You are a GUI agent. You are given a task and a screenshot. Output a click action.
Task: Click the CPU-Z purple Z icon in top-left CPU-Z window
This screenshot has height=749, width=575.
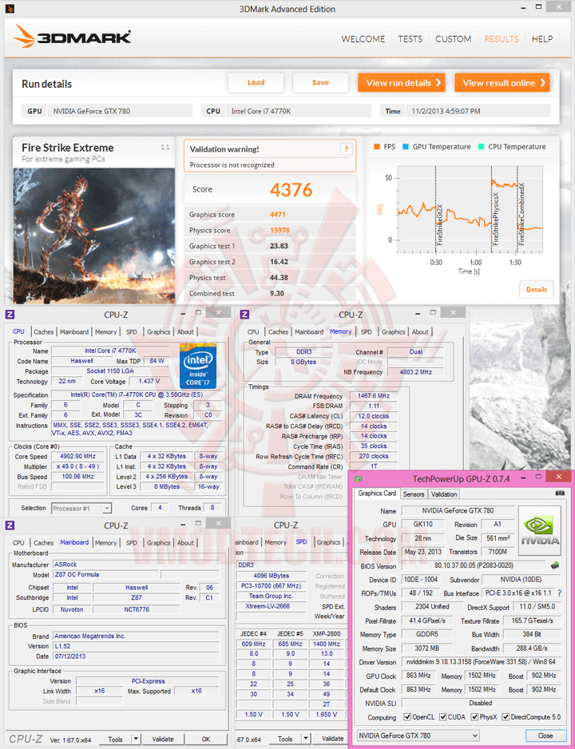tap(10, 315)
